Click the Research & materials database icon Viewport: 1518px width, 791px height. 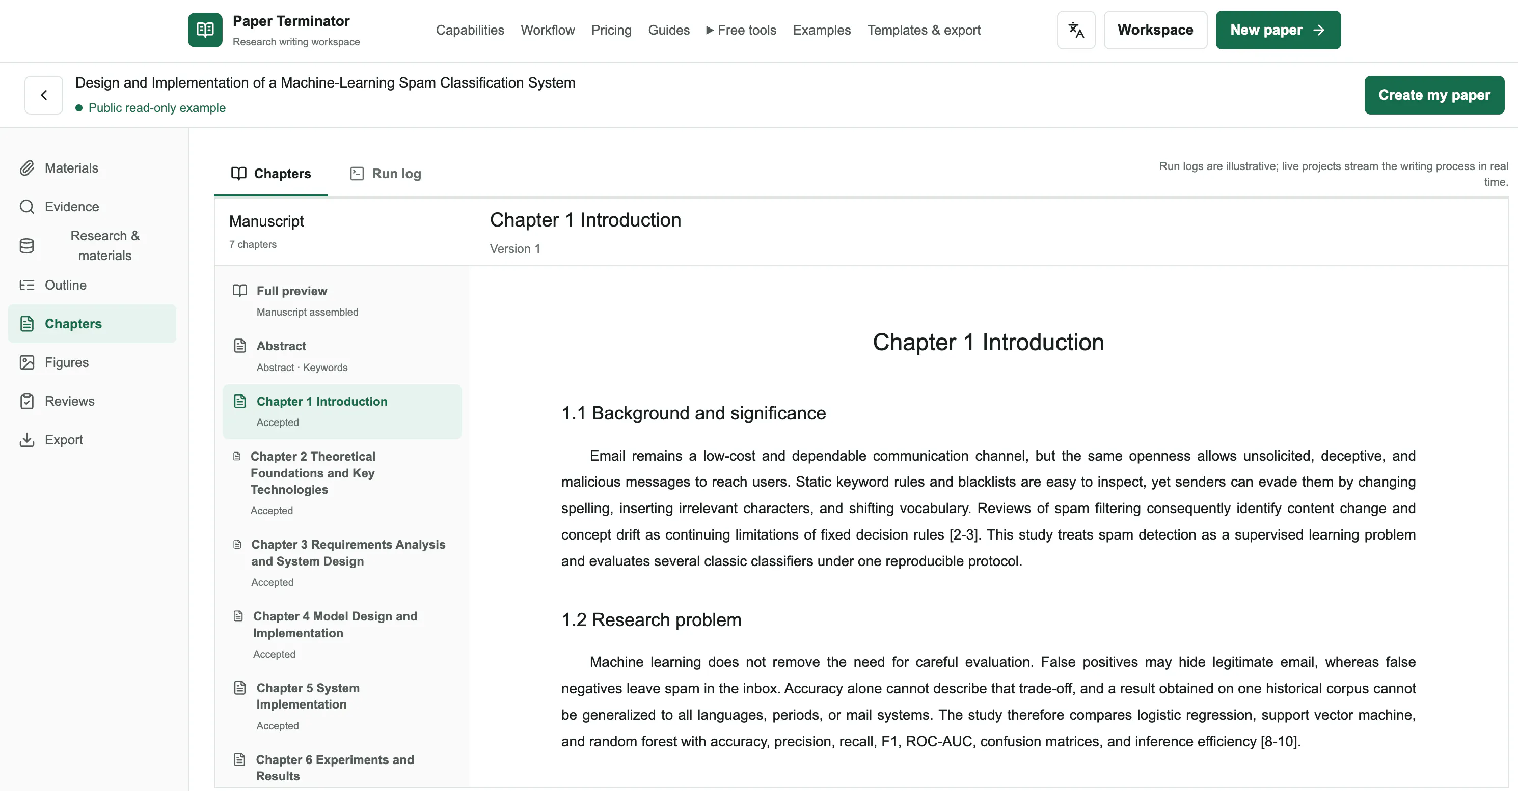coord(26,246)
